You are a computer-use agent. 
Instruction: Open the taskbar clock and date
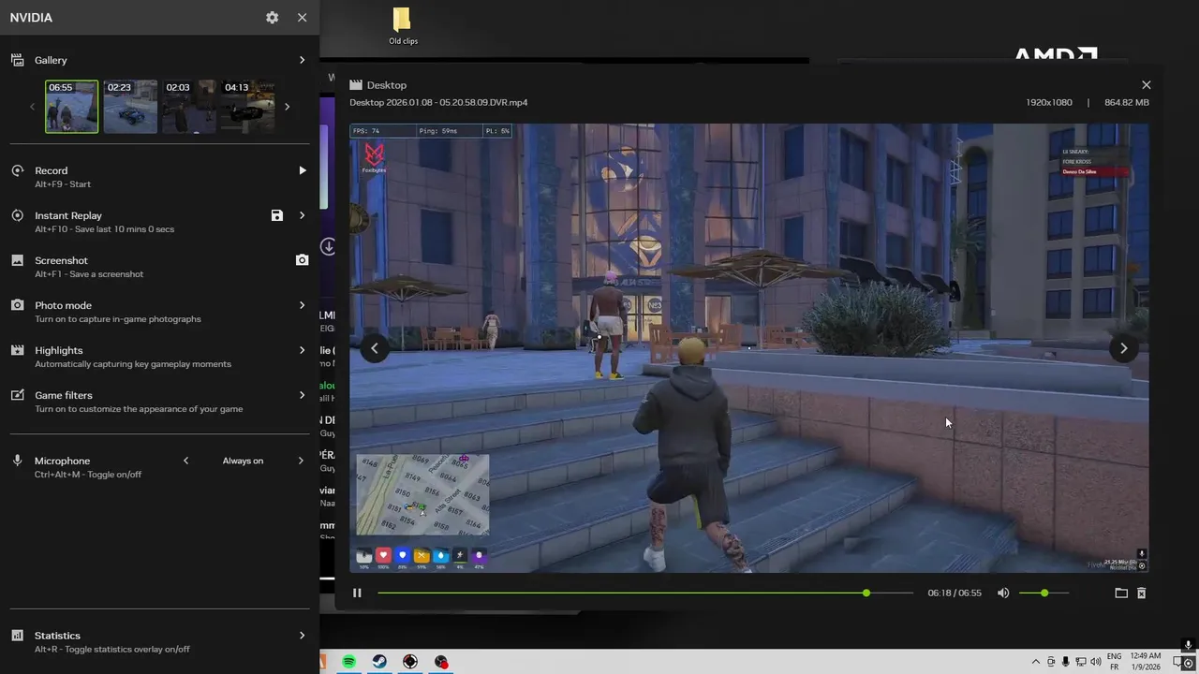tap(1146, 662)
